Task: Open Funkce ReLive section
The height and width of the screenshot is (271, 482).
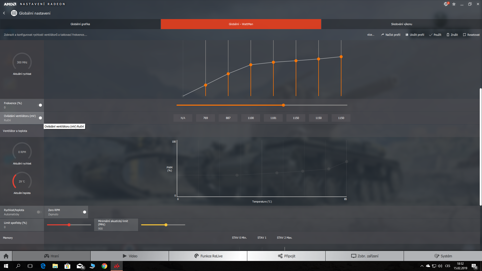Action: [208, 256]
